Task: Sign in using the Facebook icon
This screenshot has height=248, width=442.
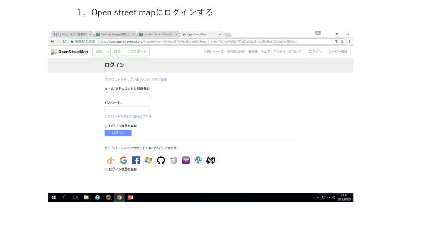Action: (136, 160)
